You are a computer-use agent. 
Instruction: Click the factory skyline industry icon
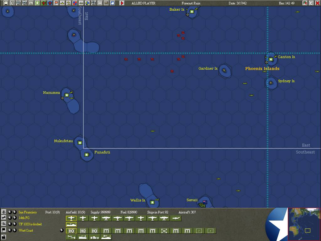[x=83, y=237]
